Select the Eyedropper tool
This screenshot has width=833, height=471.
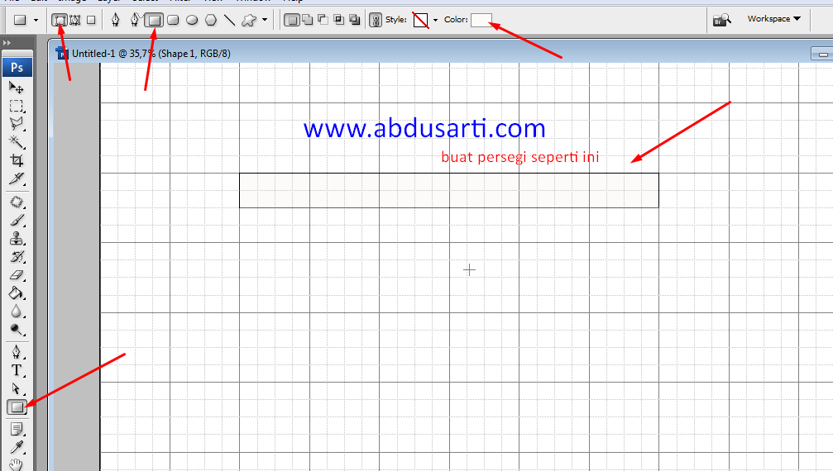[17, 447]
